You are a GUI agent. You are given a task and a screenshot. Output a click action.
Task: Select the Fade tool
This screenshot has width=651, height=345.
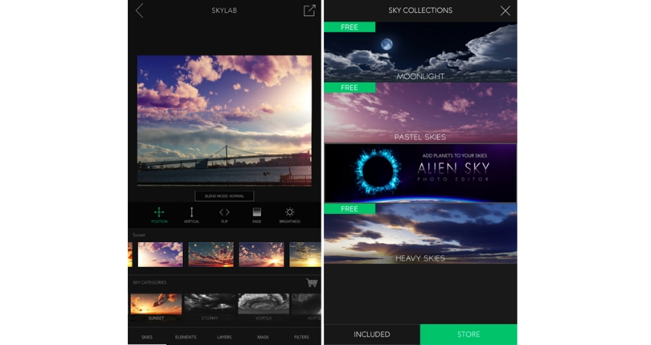tap(257, 214)
